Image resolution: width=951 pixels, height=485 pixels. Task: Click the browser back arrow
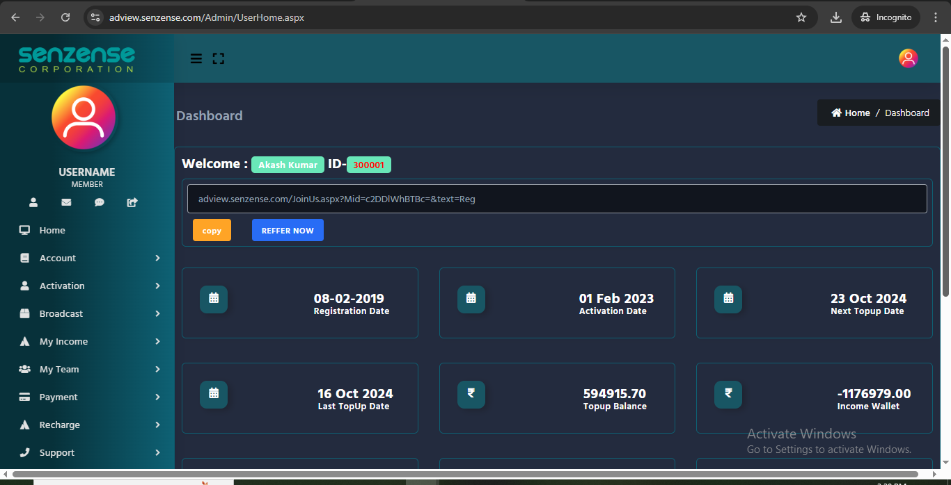coord(15,17)
